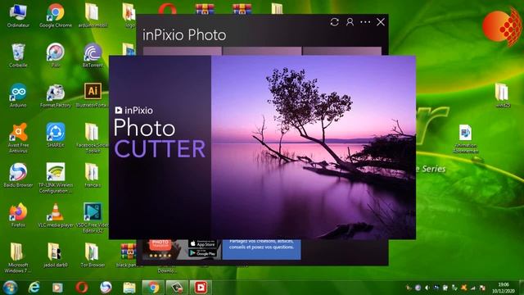Select the SHAREit desktop shortcut
Screen dimensions: 524x295
56,135
